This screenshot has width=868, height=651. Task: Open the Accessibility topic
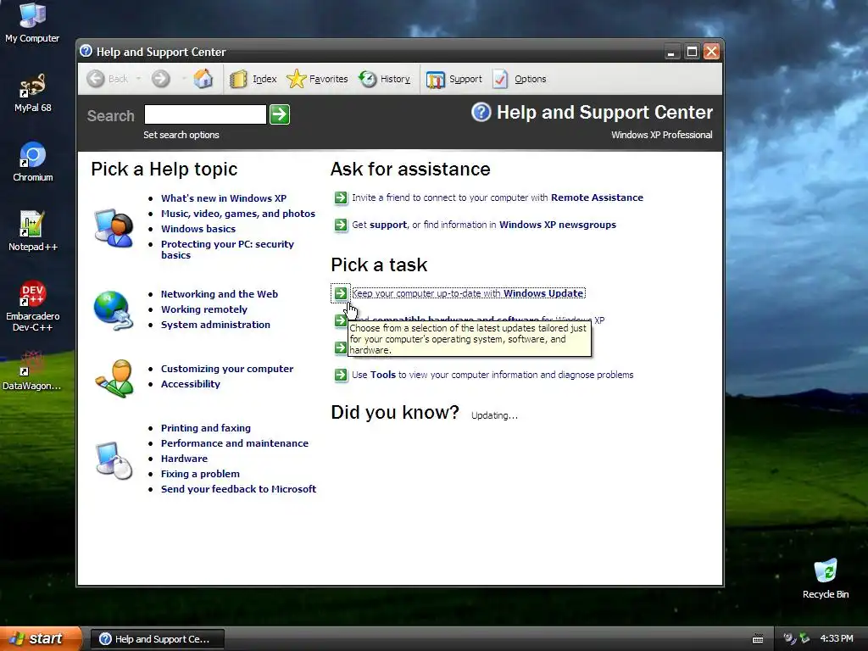[x=191, y=384]
